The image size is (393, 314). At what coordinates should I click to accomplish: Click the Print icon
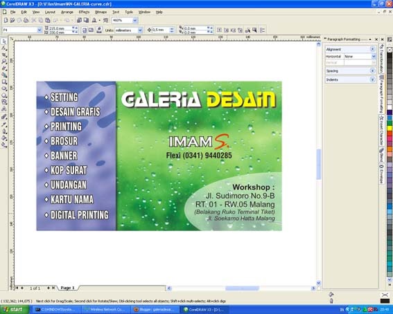(x=26, y=20)
